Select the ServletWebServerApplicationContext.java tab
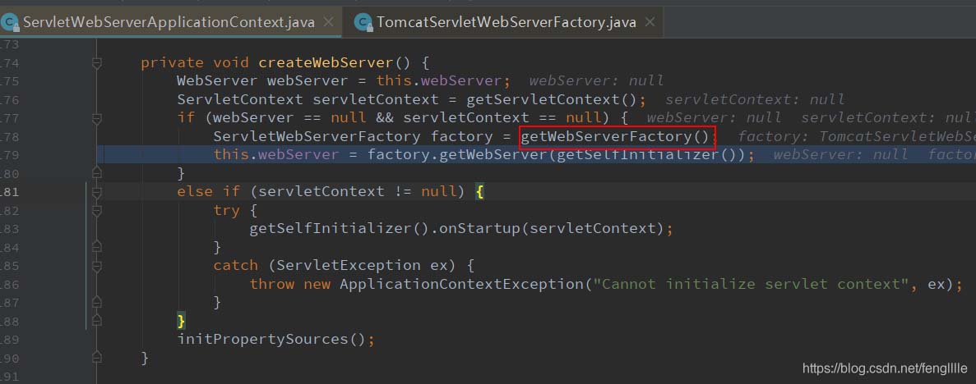The image size is (976, 384). coord(169,22)
